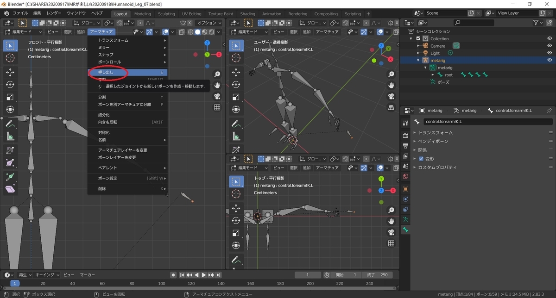This screenshot has height=298, width=556.
Task: Select the Move tool in front viewport toolbar
Action: (x=10, y=72)
